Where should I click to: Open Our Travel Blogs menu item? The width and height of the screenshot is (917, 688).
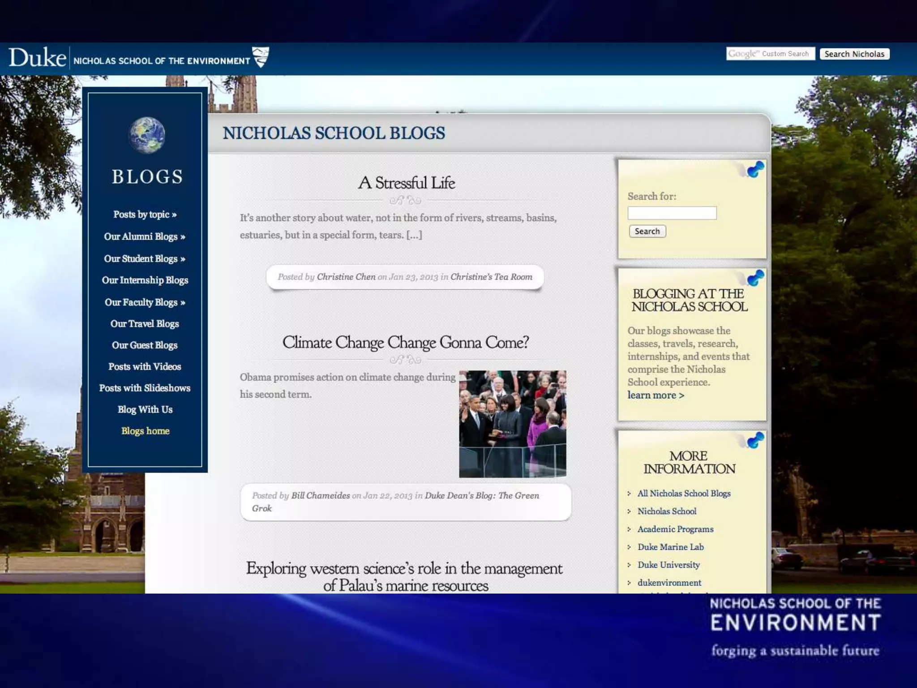pos(145,324)
